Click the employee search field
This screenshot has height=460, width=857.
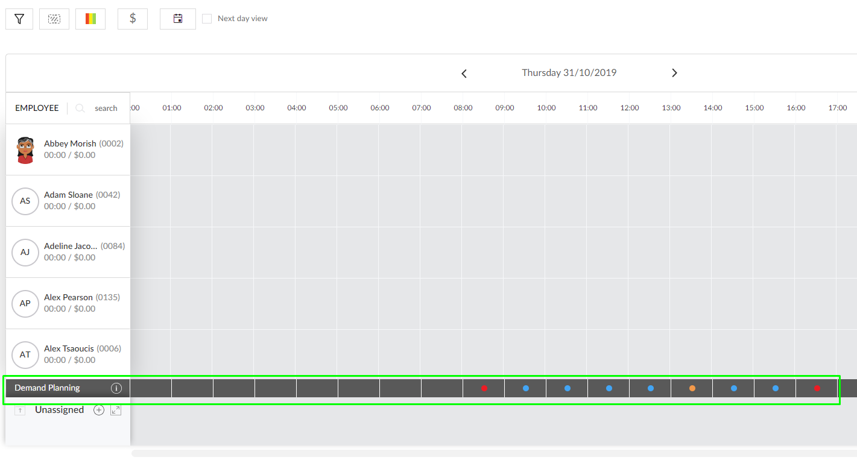(106, 109)
